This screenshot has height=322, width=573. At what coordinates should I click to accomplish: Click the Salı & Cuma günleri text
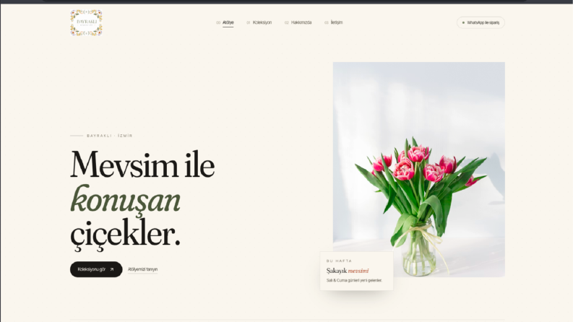coord(354,280)
